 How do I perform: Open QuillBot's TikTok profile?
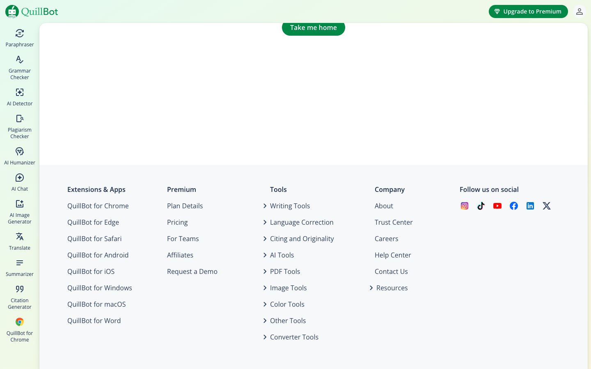pos(481,206)
